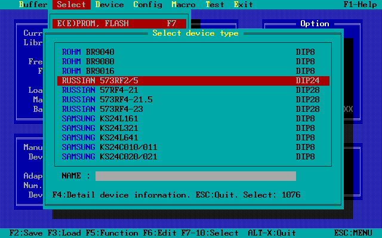Select SAMSUNG KS24L321 device row
This screenshot has height=238, width=382.
coord(193,128)
